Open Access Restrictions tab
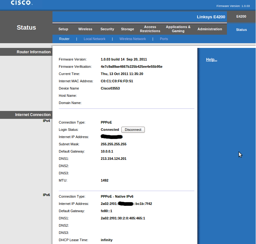The height and width of the screenshot is (244, 256). click(x=150, y=29)
